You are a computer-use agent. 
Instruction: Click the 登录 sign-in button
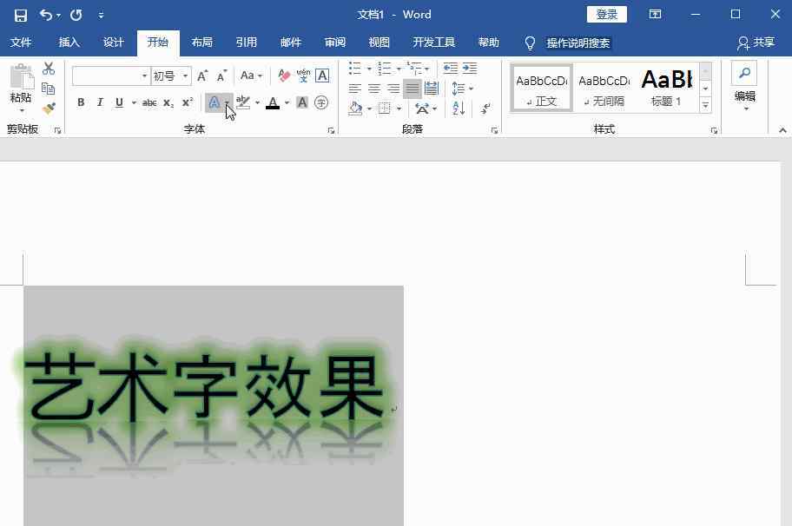point(607,15)
